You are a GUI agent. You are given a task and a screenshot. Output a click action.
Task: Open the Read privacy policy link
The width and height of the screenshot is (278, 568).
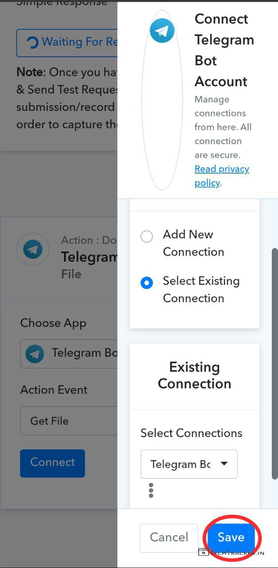pyautogui.click(x=222, y=176)
